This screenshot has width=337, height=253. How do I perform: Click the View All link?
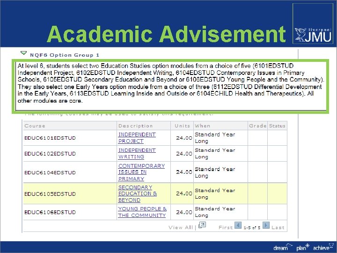181,227
